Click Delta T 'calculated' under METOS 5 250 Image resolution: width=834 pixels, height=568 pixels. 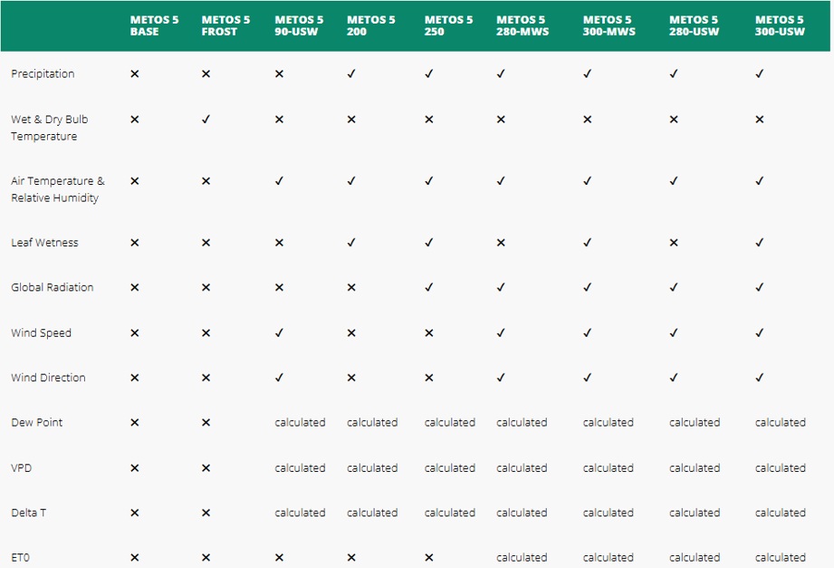tap(450, 513)
